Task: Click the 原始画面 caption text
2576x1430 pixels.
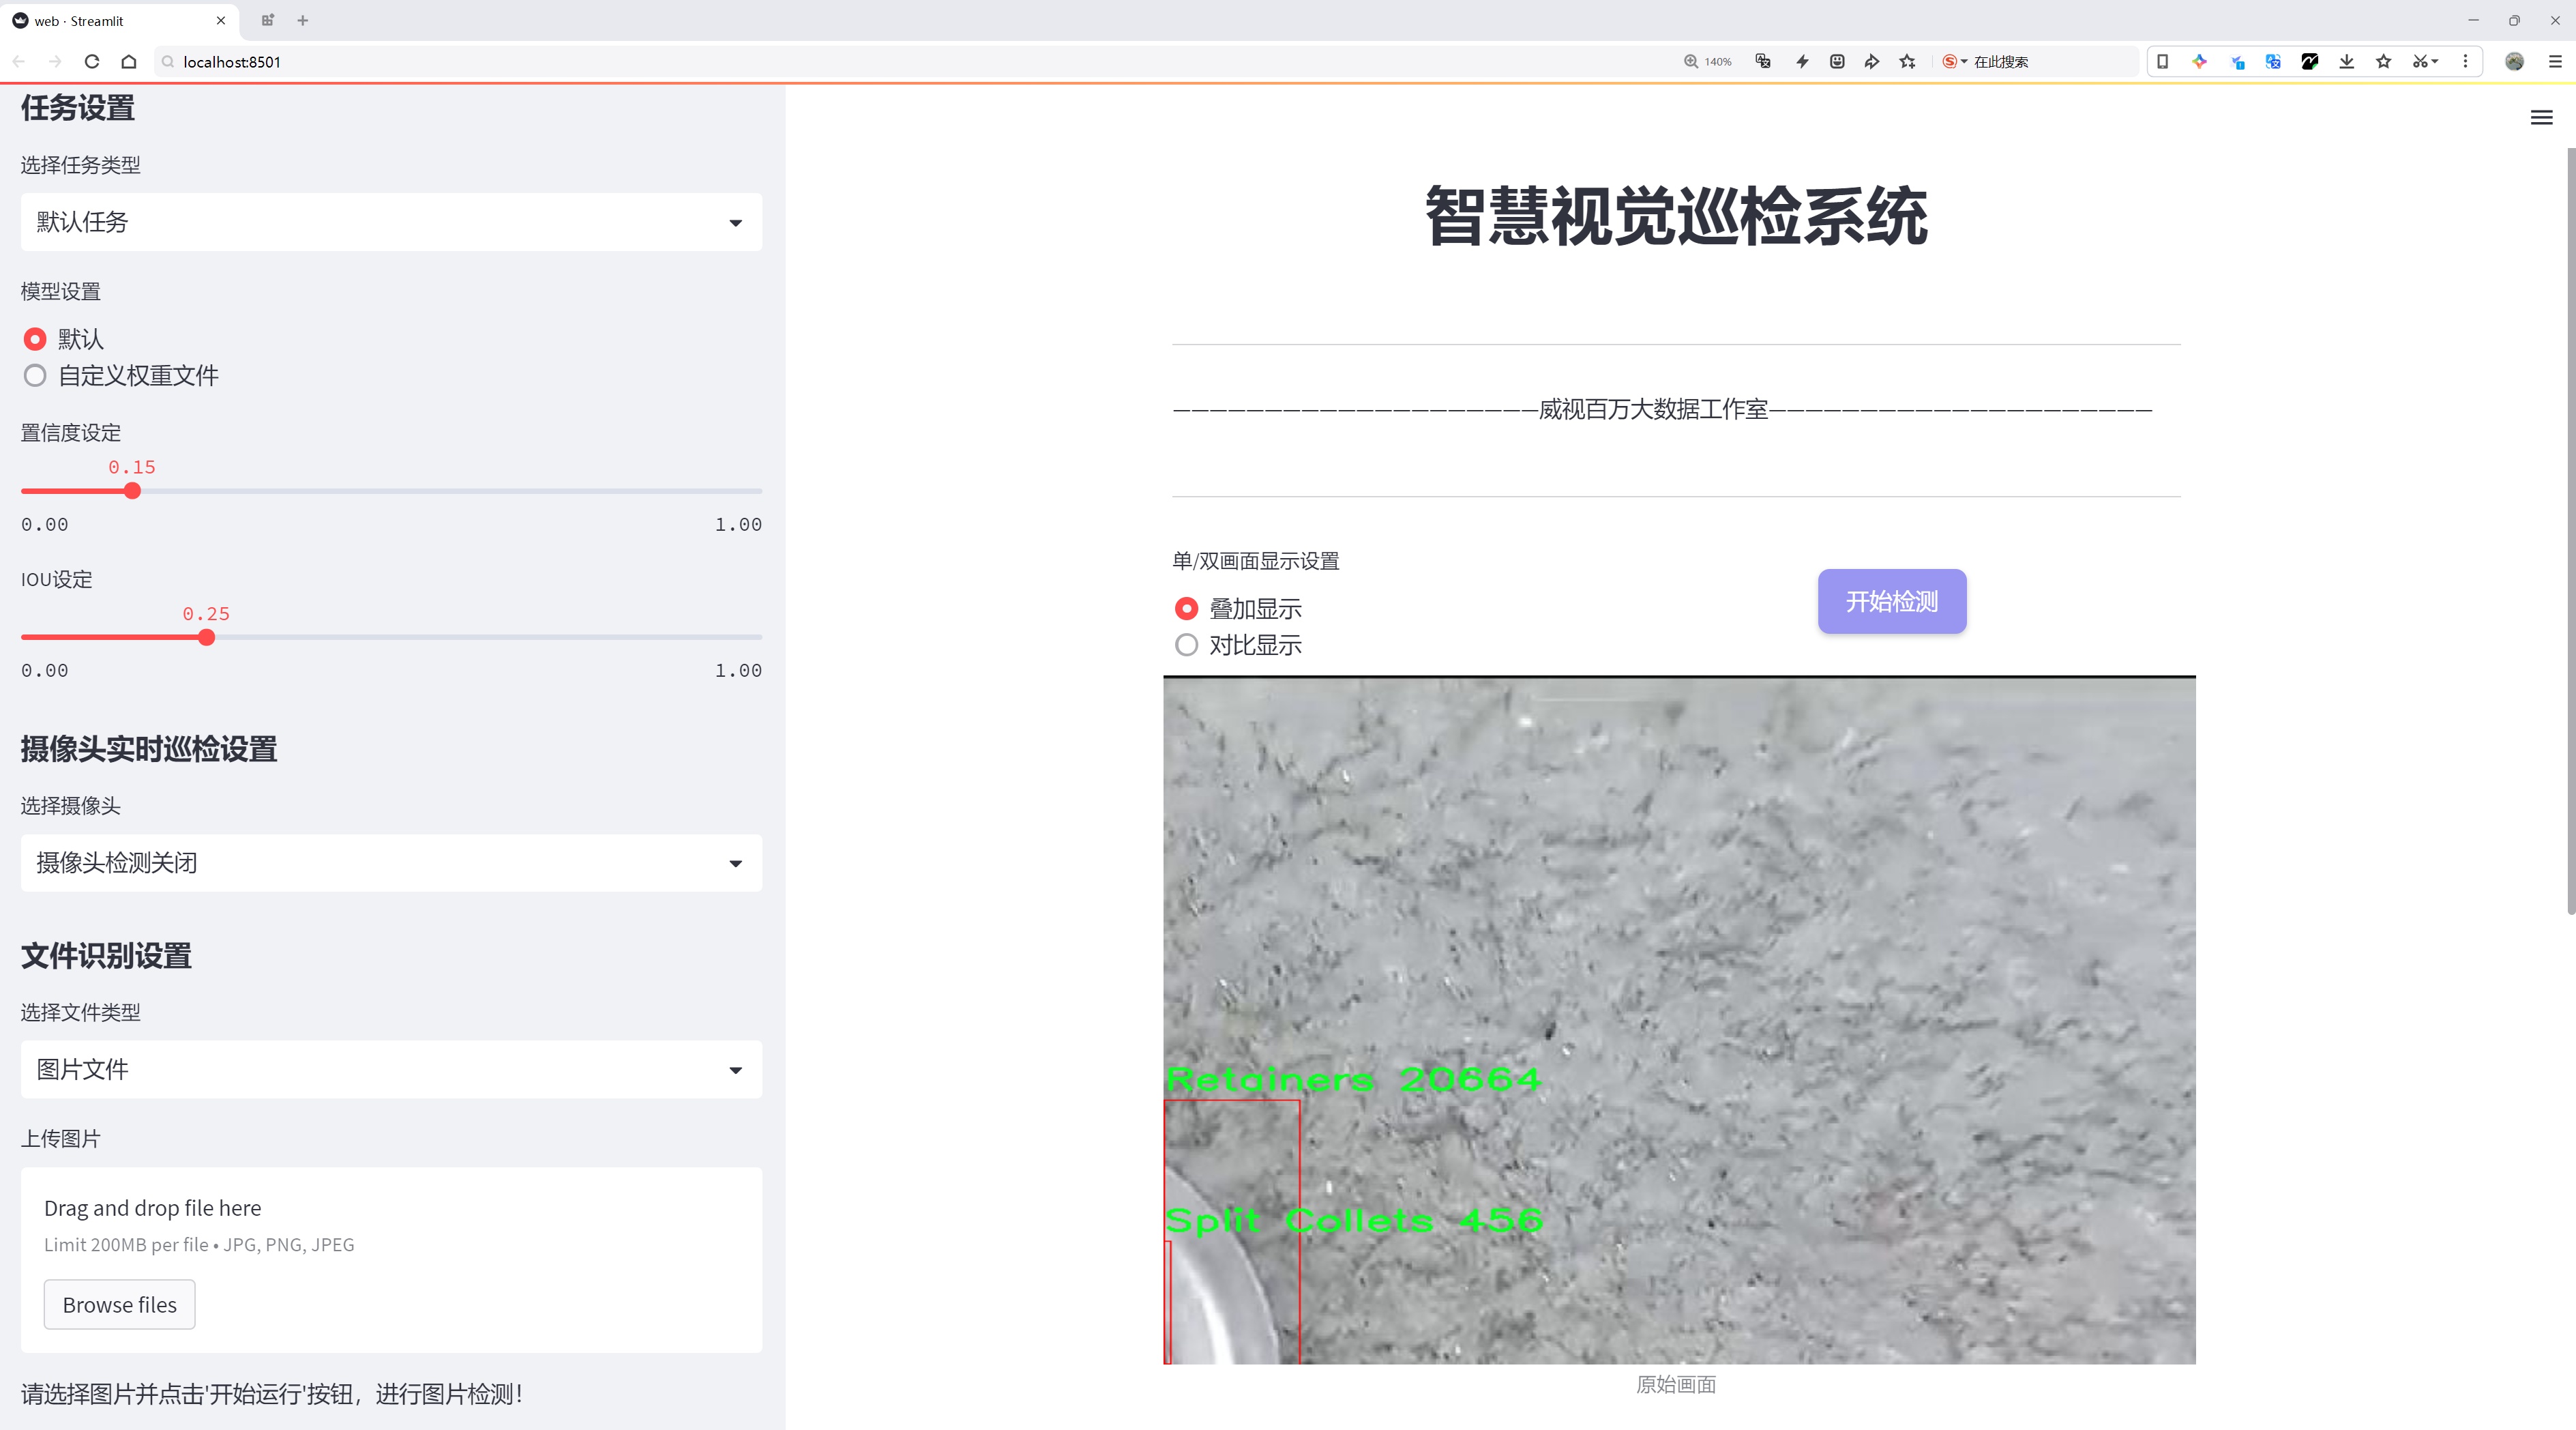Action: (x=1676, y=1385)
